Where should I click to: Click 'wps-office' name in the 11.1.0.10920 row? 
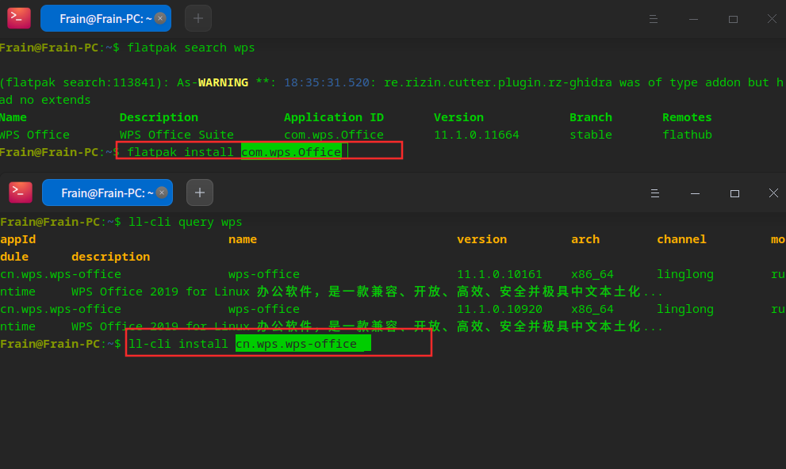pos(263,309)
